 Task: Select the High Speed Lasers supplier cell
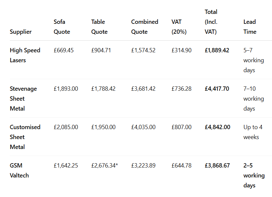click(x=25, y=55)
